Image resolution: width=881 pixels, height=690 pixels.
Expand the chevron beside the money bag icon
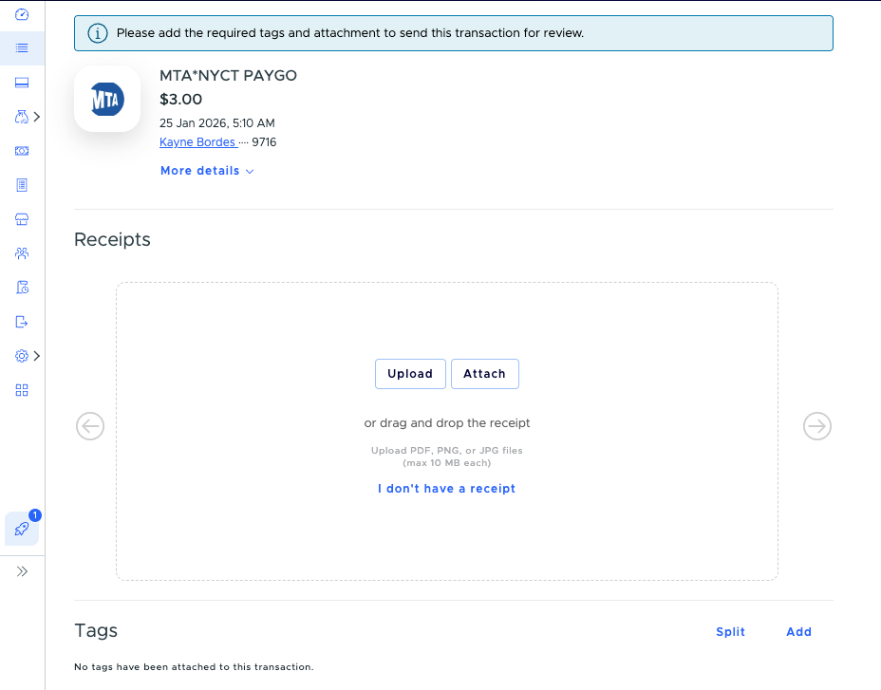[x=37, y=117]
